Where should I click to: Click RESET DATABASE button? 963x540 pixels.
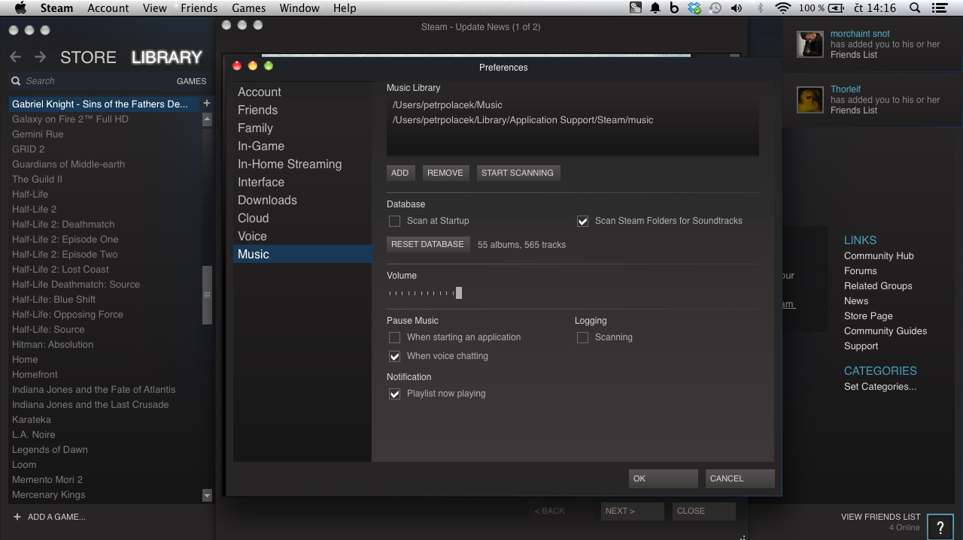click(427, 244)
